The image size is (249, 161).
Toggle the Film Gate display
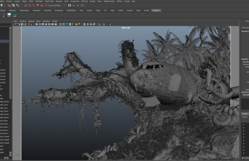40,24
